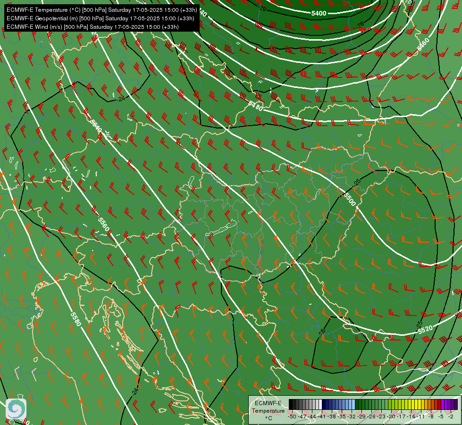Click the swirl logo icon in the corner

(16, 409)
